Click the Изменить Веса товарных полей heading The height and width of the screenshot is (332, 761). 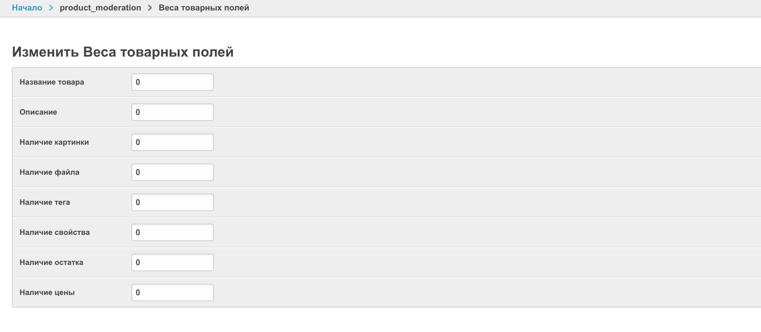tap(123, 52)
